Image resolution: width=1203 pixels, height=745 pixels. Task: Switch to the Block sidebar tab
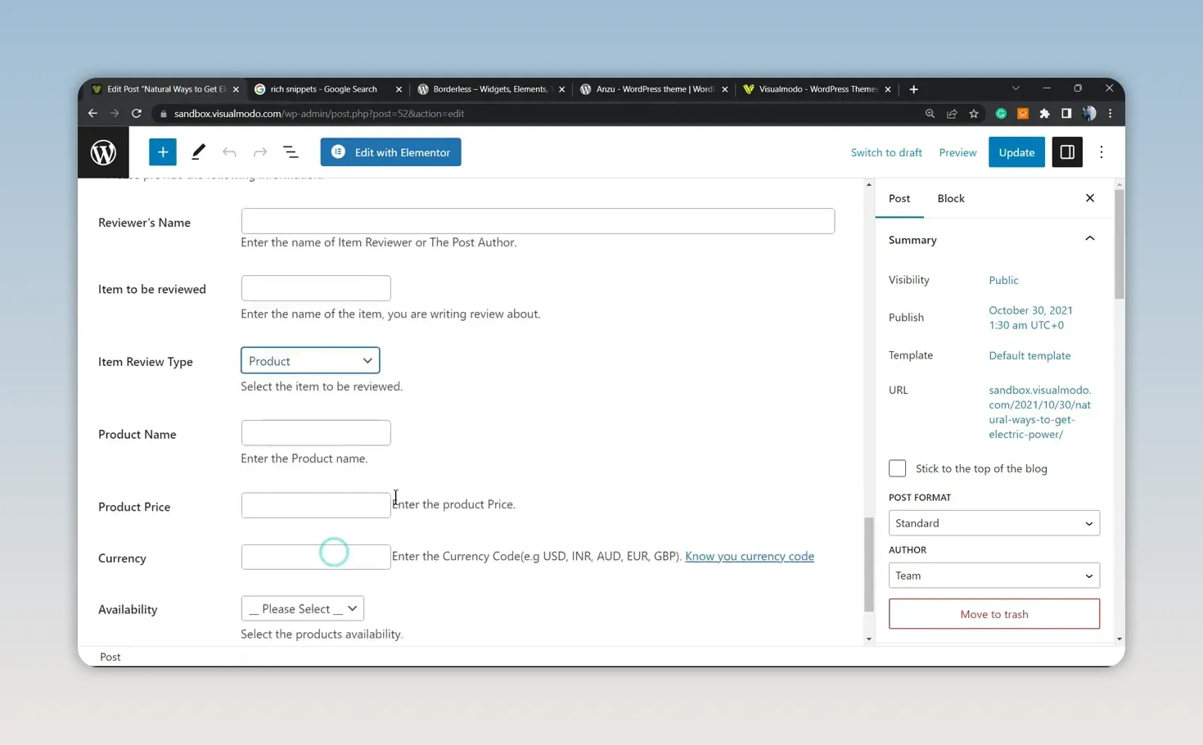click(x=951, y=198)
